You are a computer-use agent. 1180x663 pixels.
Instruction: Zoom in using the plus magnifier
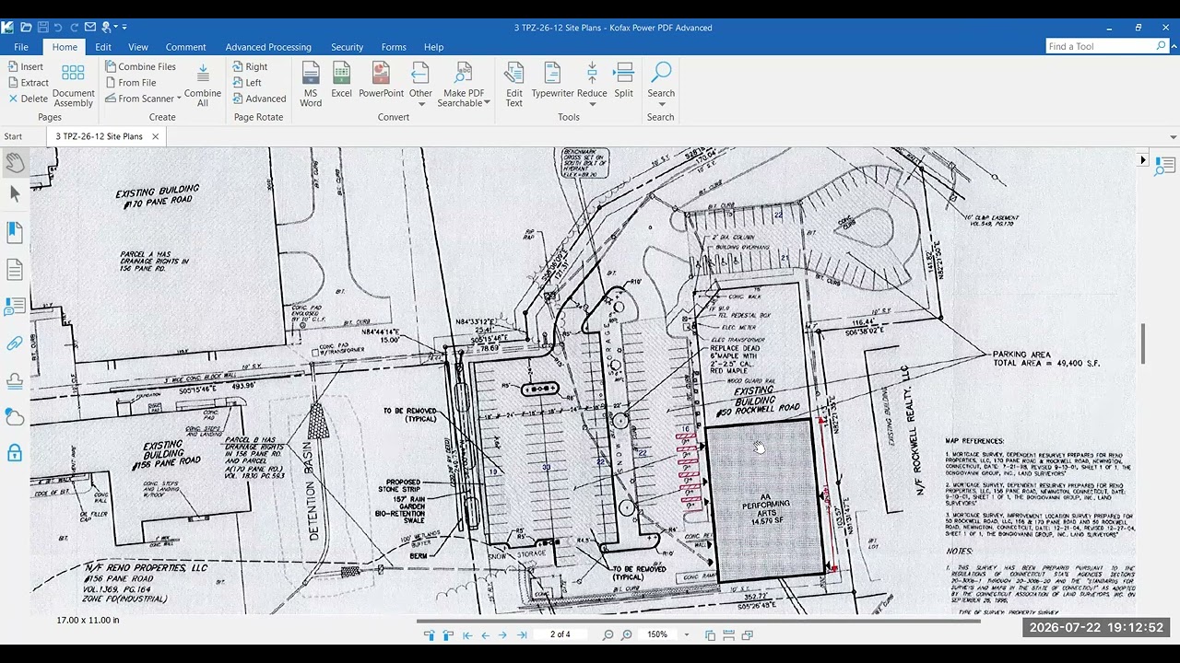pos(627,634)
